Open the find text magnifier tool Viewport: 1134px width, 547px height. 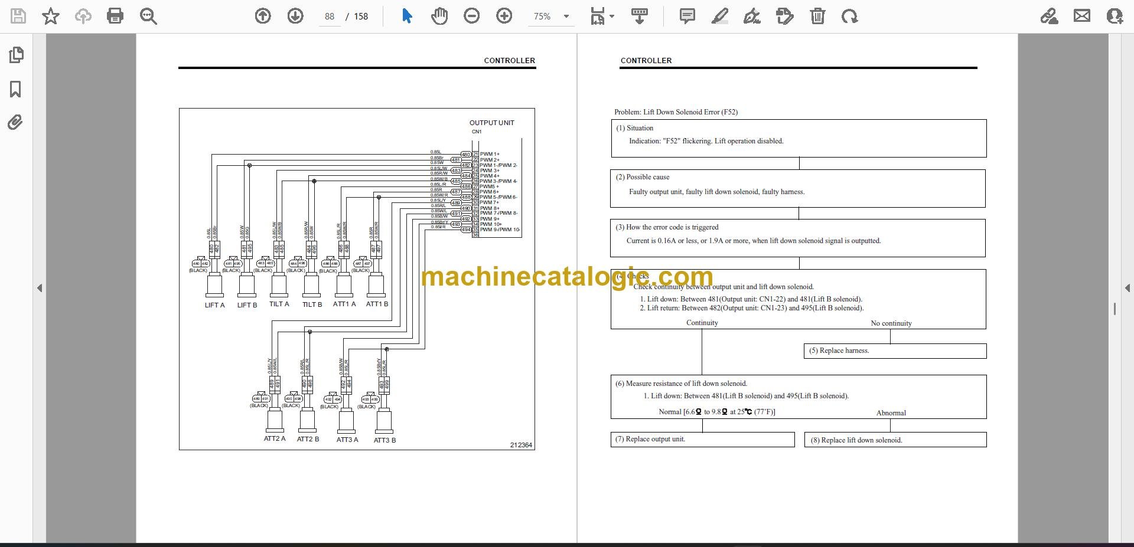[148, 16]
